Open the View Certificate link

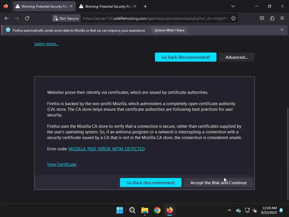62,164
